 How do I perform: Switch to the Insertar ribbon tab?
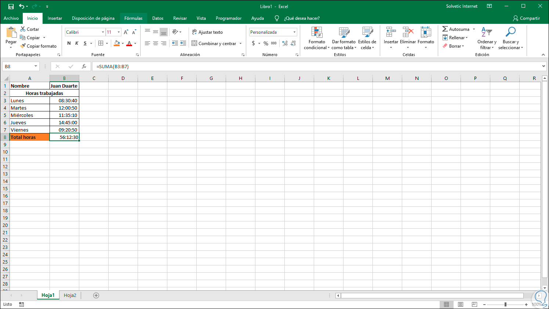[55, 18]
